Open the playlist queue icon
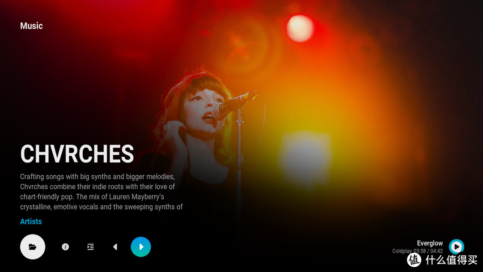Screen dimensions: 483x272 pyautogui.click(x=90, y=247)
